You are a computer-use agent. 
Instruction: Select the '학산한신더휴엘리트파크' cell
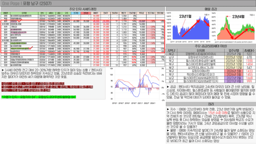click(200, 74)
